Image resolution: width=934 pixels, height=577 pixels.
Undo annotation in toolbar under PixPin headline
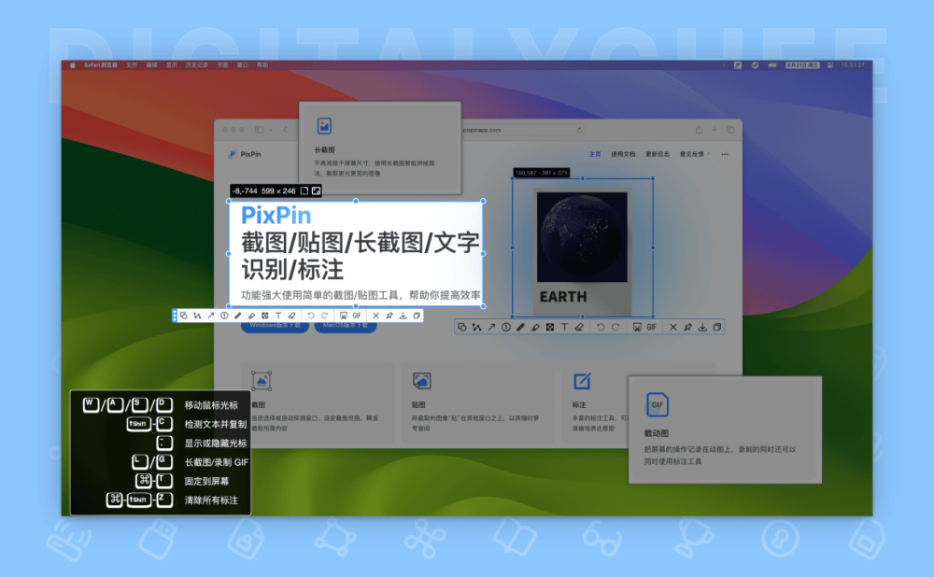(310, 316)
